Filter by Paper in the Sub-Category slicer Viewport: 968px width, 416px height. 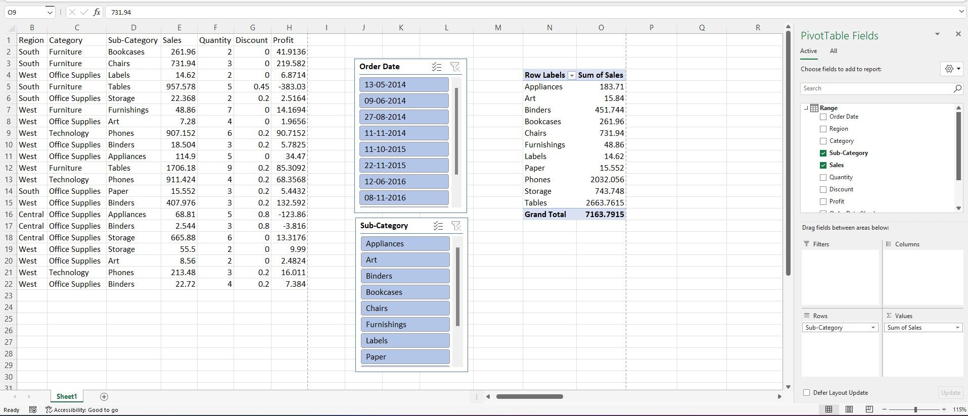405,357
